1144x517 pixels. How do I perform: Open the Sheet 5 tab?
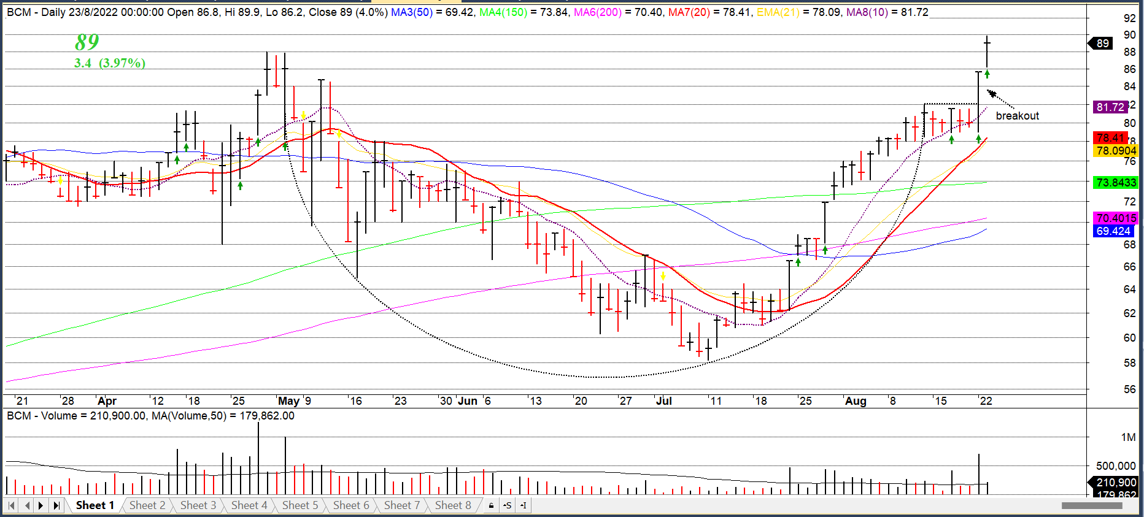(300, 505)
